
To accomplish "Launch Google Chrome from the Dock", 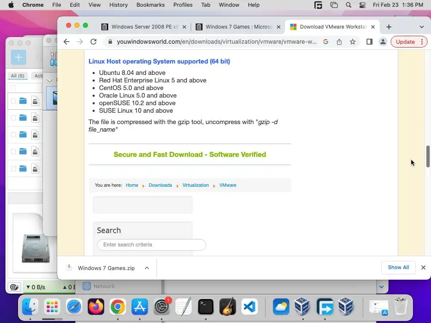I will tap(118, 307).
